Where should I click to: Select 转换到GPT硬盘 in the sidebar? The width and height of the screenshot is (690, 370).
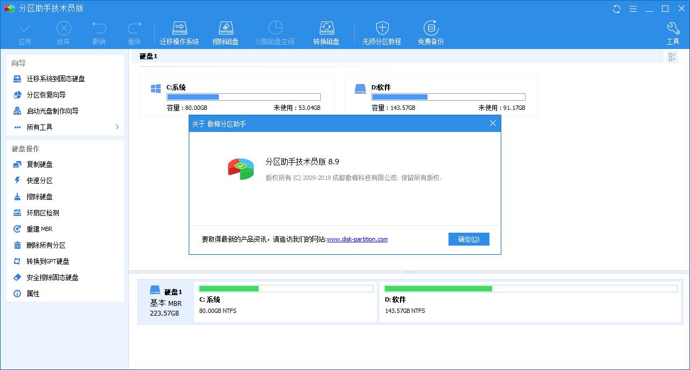(x=48, y=261)
